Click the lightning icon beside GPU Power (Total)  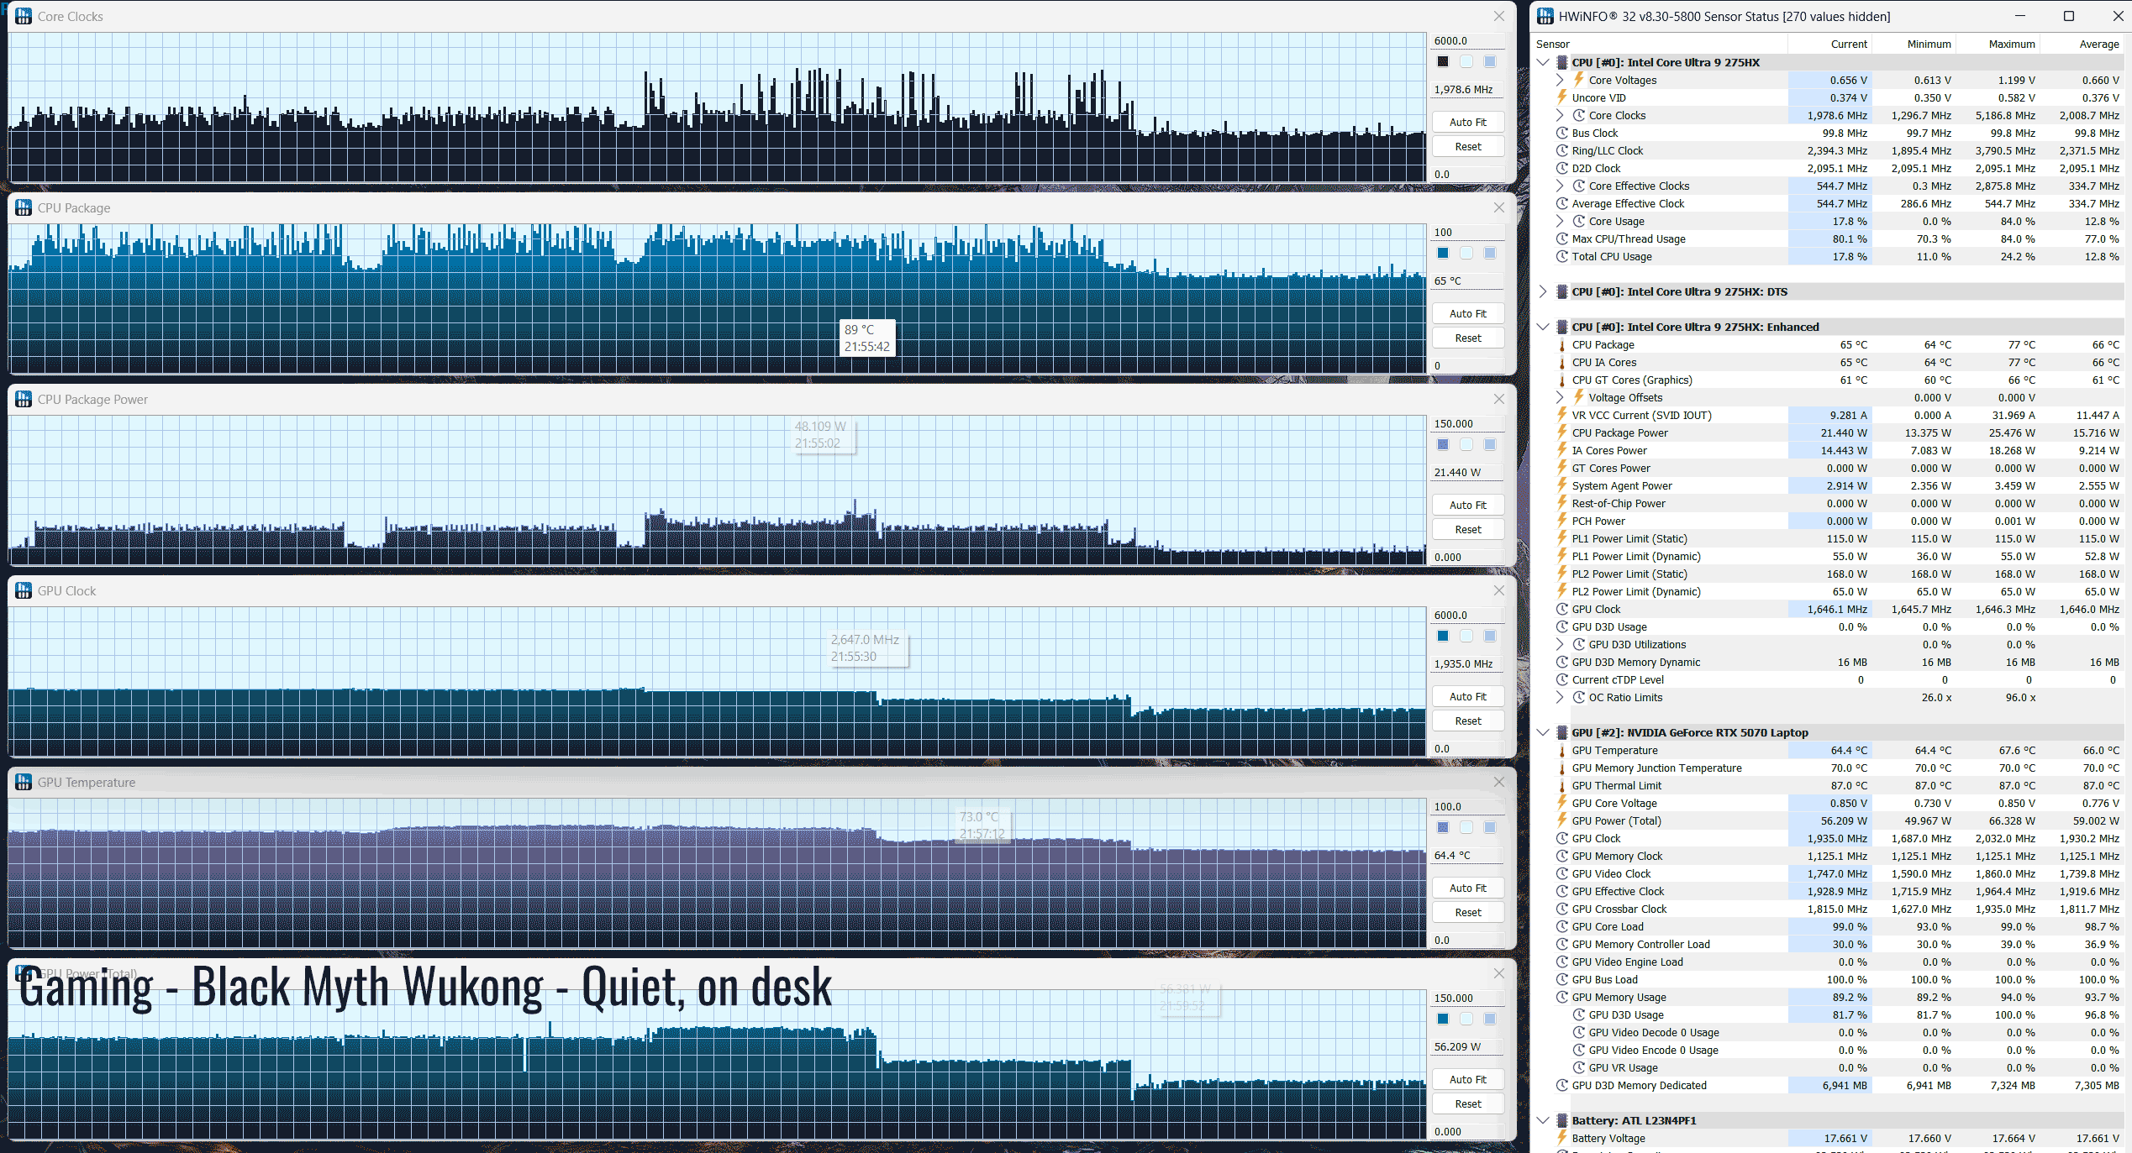[x=1562, y=820]
